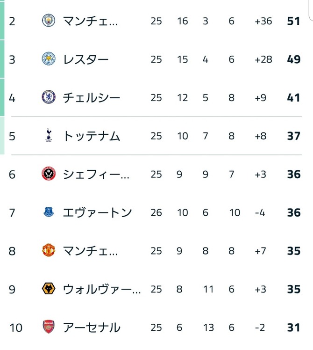The height and width of the screenshot is (350, 313).
Task: Click Leicester's +28 goal difference
Action: [x=263, y=59]
